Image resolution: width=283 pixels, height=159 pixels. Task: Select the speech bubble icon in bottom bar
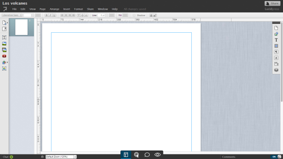click(147, 155)
